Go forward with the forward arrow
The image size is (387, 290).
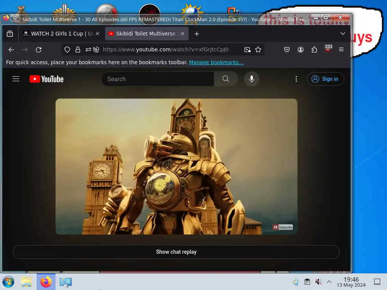(25, 50)
